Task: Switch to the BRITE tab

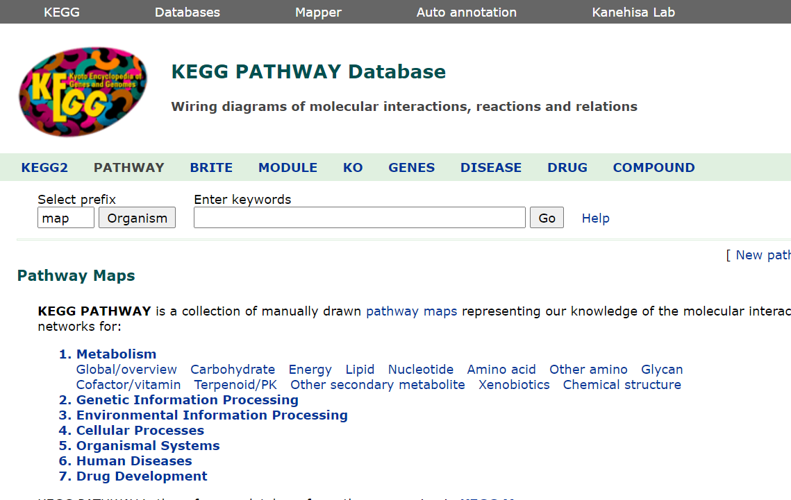Action: 211,168
